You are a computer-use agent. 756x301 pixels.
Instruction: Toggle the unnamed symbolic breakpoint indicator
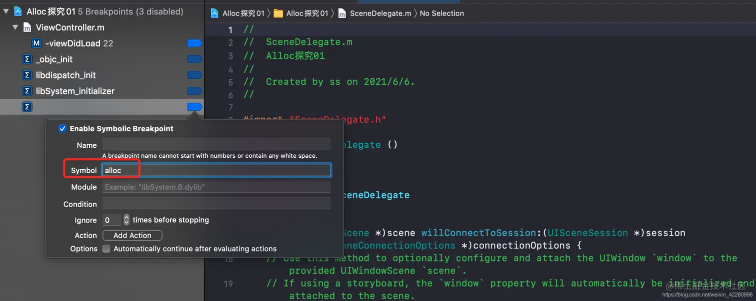[194, 107]
